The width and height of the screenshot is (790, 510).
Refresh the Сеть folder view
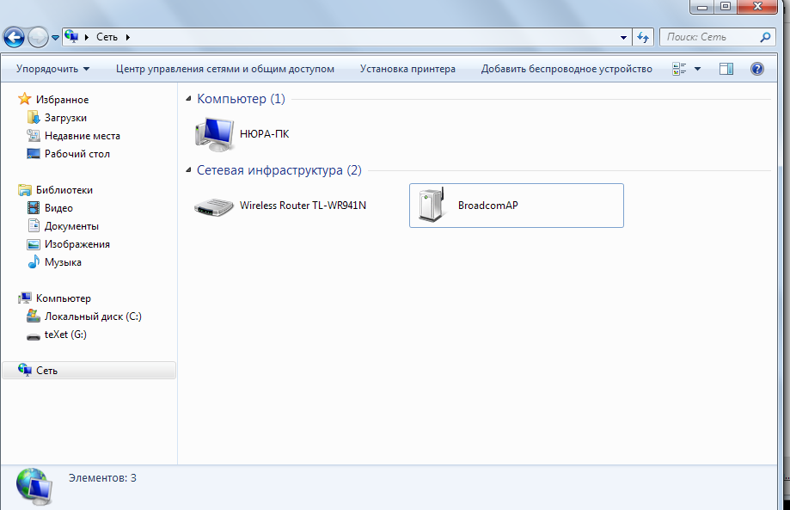coord(643,37)
